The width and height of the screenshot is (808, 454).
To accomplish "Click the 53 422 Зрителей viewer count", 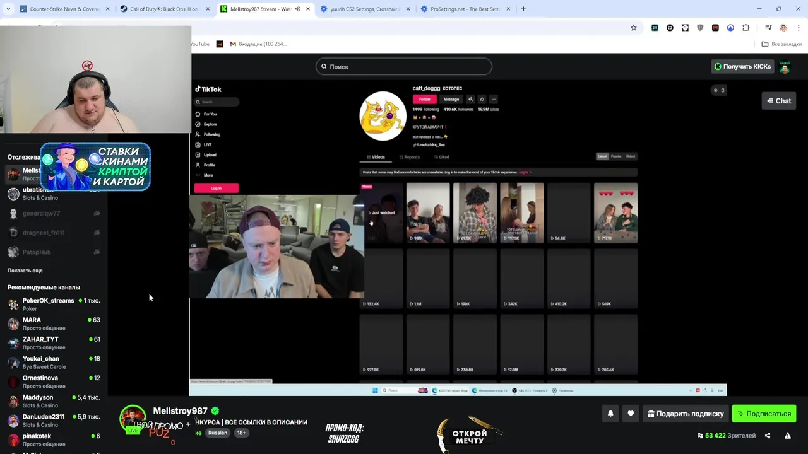I will (x=727, y=436).
